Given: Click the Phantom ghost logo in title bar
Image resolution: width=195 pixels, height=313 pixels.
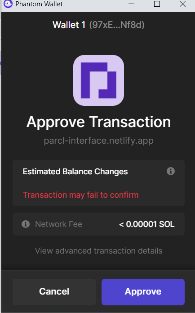Looking at the screenshot, I should pos(8,4).
